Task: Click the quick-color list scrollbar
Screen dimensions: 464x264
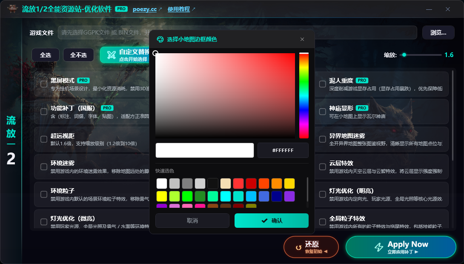Action: (x=307, y=189)
